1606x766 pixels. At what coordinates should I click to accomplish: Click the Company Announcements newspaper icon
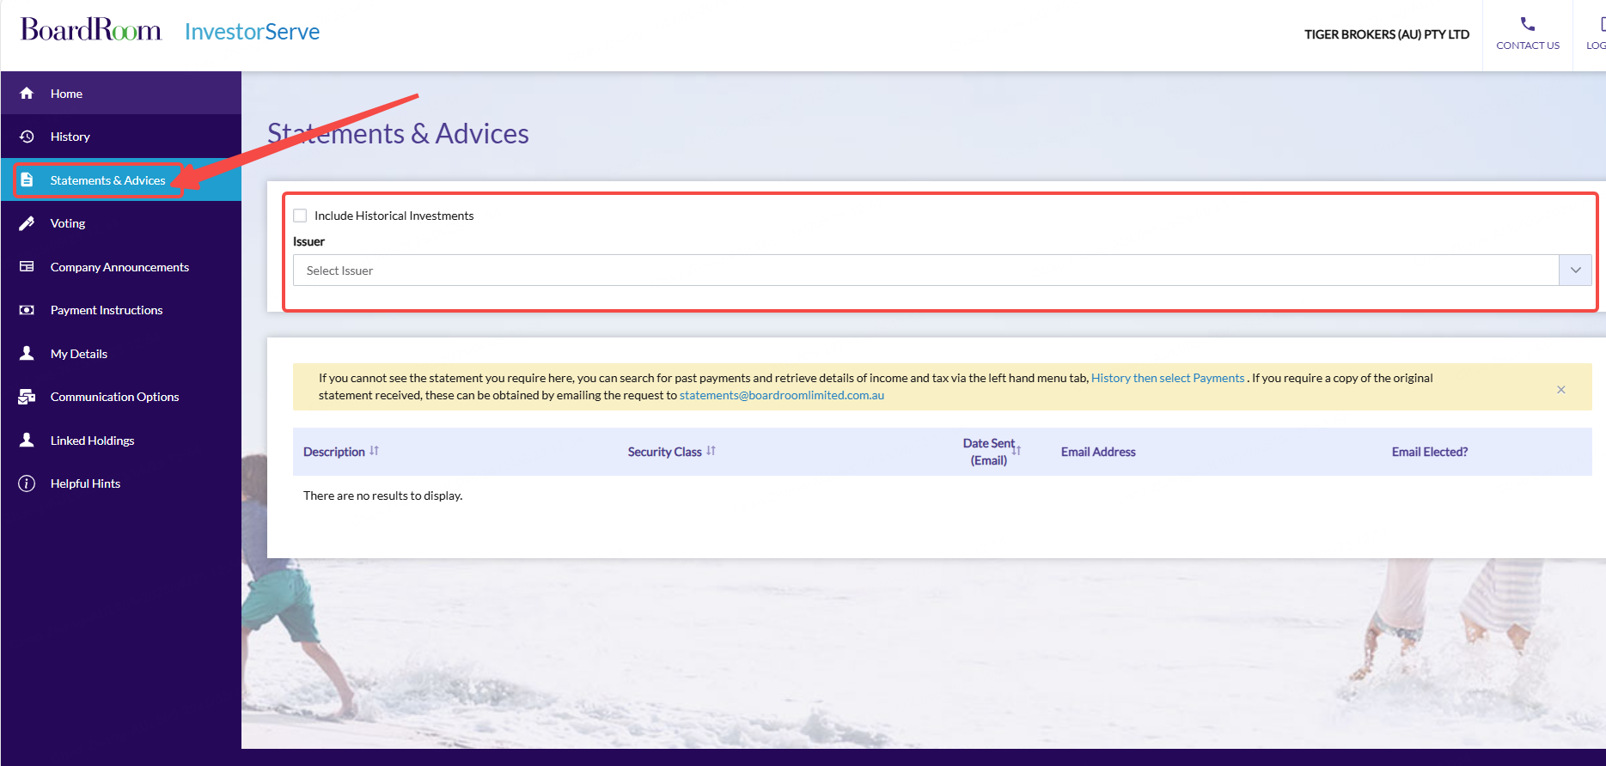[27, 266]
